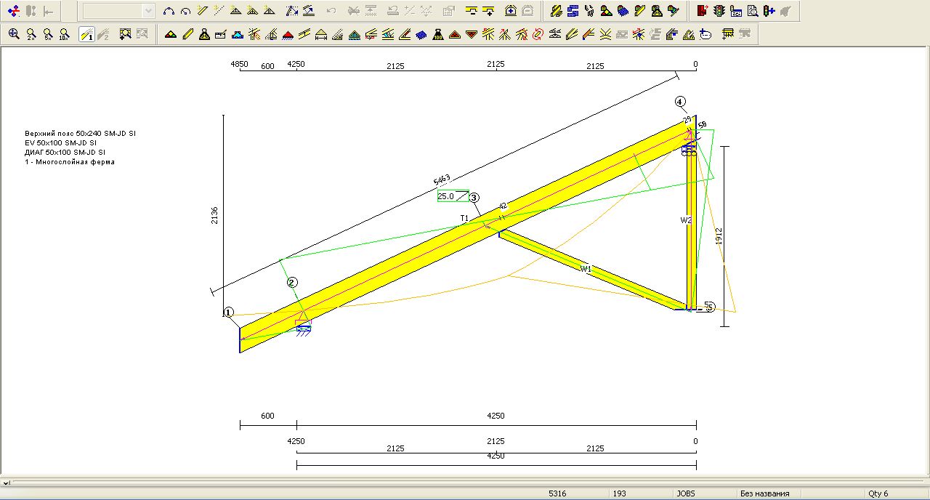Click the 25.0 pitch value box
The width and height of the screenshot is (930, 500).
click(453, 196)
